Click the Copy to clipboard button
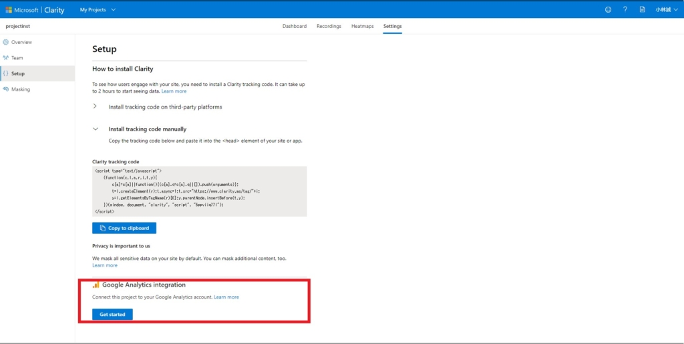Viewport: 684px width, 344px height. pos(124,228)
